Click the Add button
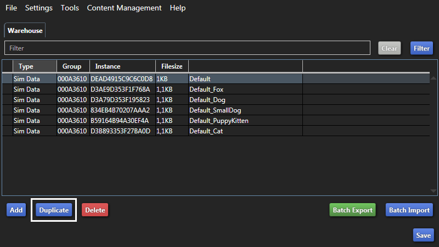The height and width of the screenshot is (247, 439). pos(16,210)
